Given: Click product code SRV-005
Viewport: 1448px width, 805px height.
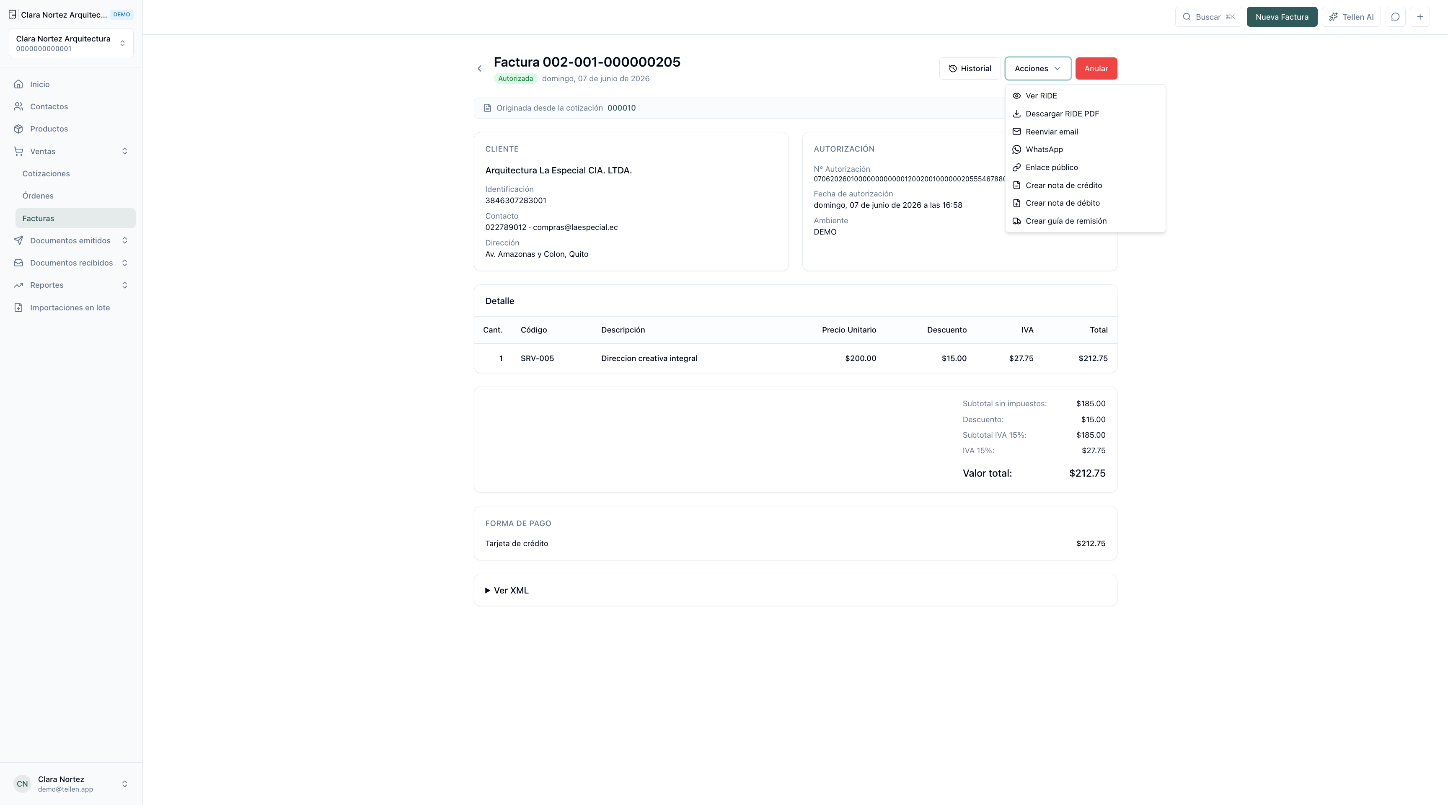Looking at the screenshot, I should 537,359.
